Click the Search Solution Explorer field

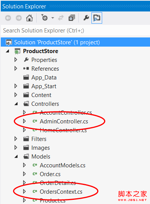[x=75, y=31]
